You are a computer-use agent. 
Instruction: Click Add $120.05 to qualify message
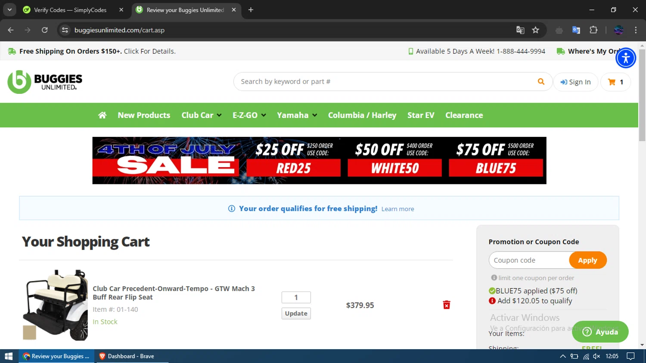tap(531, 301)
